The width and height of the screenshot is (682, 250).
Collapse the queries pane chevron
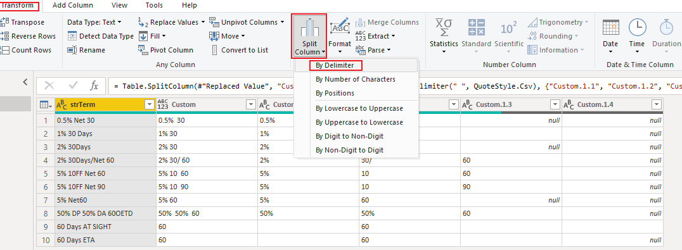coord(25,82)
